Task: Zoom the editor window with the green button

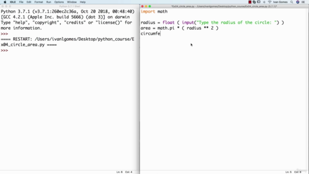Action: point(150,6)
